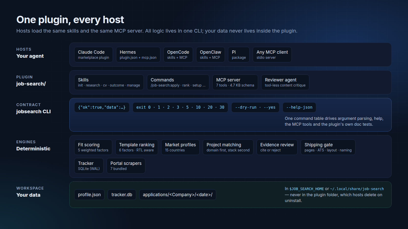Screen dimensions: 408x229
Task: Select the applications/<Company>/<date>/ chip
Action: pyautogui.click(x=178, y=195)
